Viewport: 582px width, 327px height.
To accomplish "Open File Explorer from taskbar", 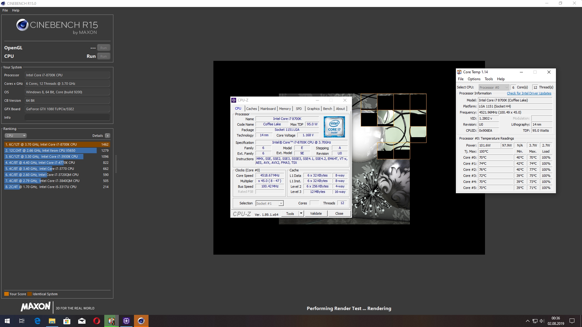I will (x=52, y=321).
